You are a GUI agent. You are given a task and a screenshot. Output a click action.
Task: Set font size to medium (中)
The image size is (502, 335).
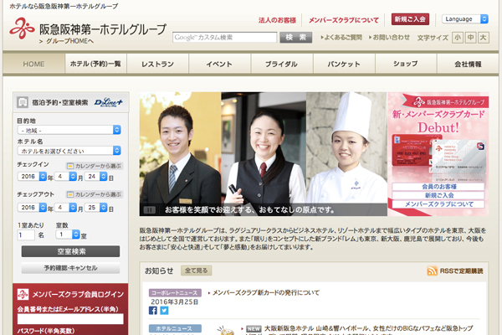(470, 38)
